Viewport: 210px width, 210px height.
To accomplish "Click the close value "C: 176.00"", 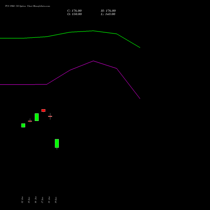I will (74, 11).
